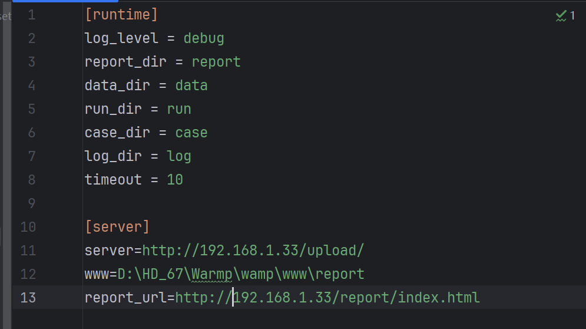This screenshot has width=586, height=329.
Task: Click line number 5 in gutter
Action: (x=32, y=109)
